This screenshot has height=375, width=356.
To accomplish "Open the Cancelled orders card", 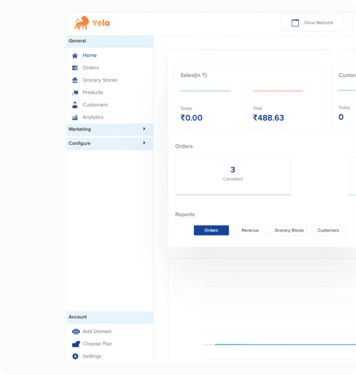I will pyautogui.click(x=233, y=176).
